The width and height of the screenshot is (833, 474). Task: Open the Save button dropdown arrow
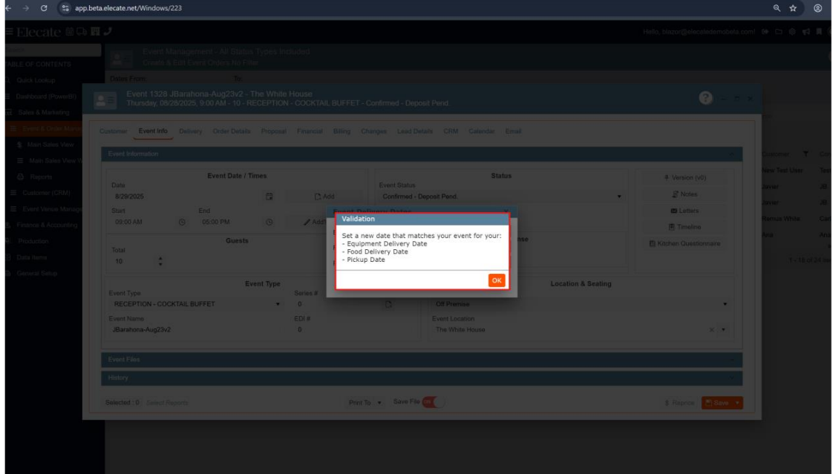tap(737, 403)
